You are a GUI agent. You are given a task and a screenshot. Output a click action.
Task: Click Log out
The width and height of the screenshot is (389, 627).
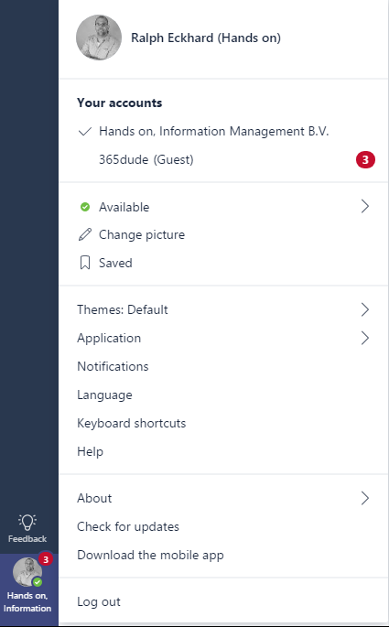[99, 601]
